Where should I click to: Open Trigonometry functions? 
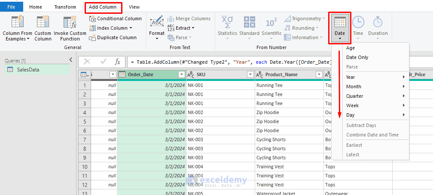(304, 19)
